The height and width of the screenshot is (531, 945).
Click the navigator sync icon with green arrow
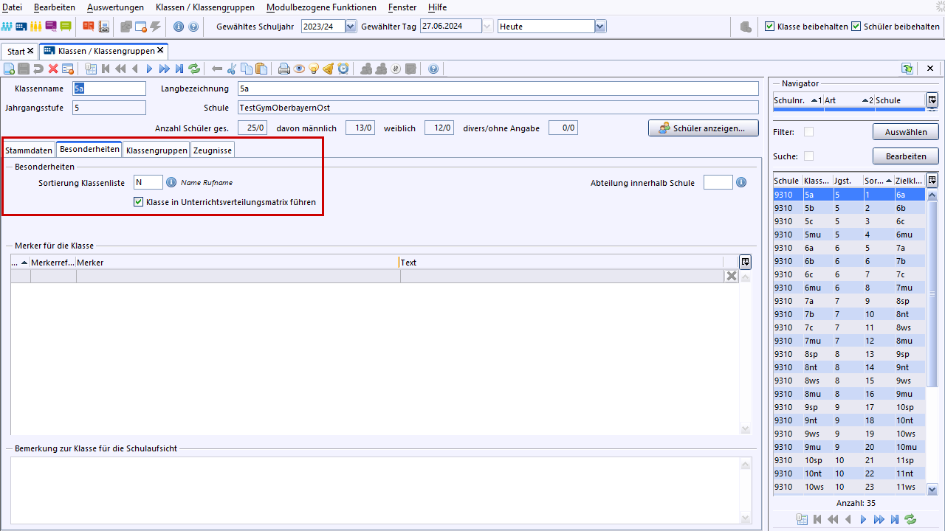point(907,69)
